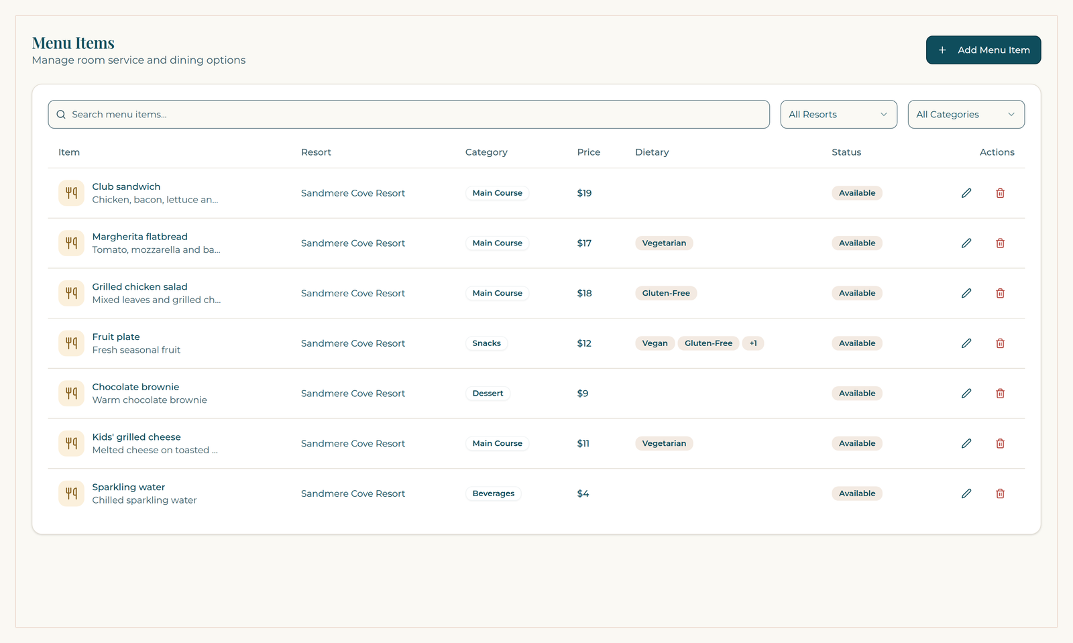Select the Grilled chicken salad name
The height and width of the screenshot is (643, 1073).
click(139, 287)
